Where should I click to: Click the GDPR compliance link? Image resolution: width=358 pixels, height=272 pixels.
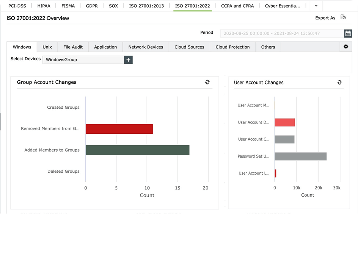pyautogui.click(x=92, y=6)
